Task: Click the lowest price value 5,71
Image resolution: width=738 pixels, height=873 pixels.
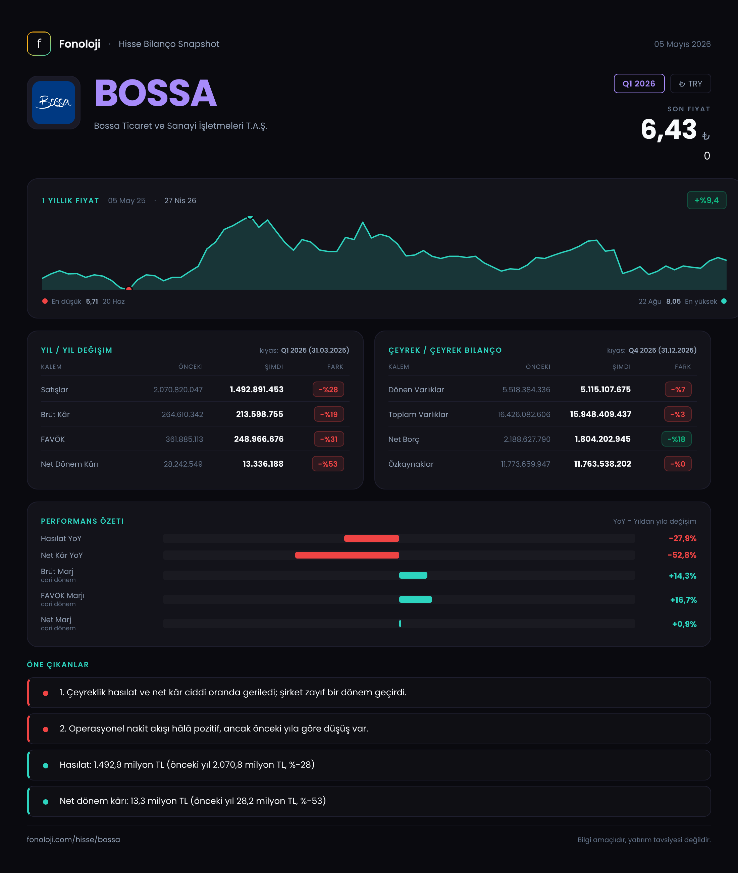Action: (x=92, y=301)
